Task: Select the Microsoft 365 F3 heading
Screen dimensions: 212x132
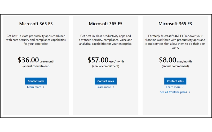Action: pyautogui.click(x=175, y=24)
